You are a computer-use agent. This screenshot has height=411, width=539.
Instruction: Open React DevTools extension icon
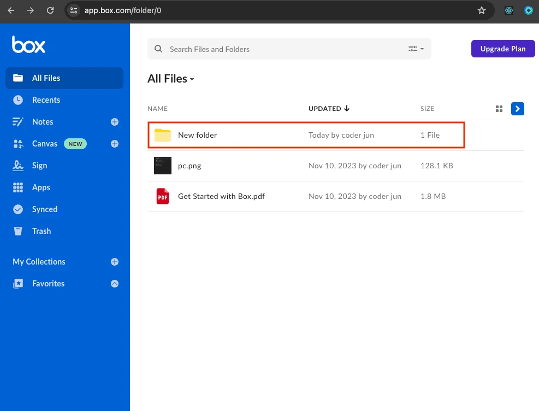pyautogui.click(x=509, y=10)
